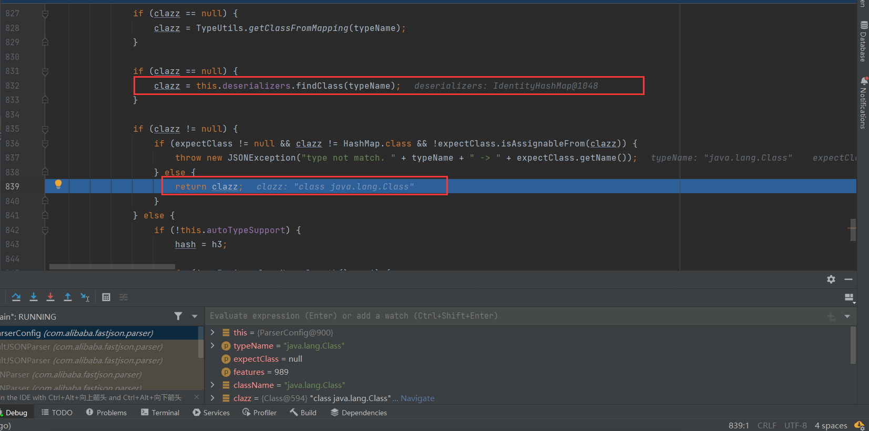
Task: Click the 839:1 cursor position indicator
Action: tap(739, 425)
